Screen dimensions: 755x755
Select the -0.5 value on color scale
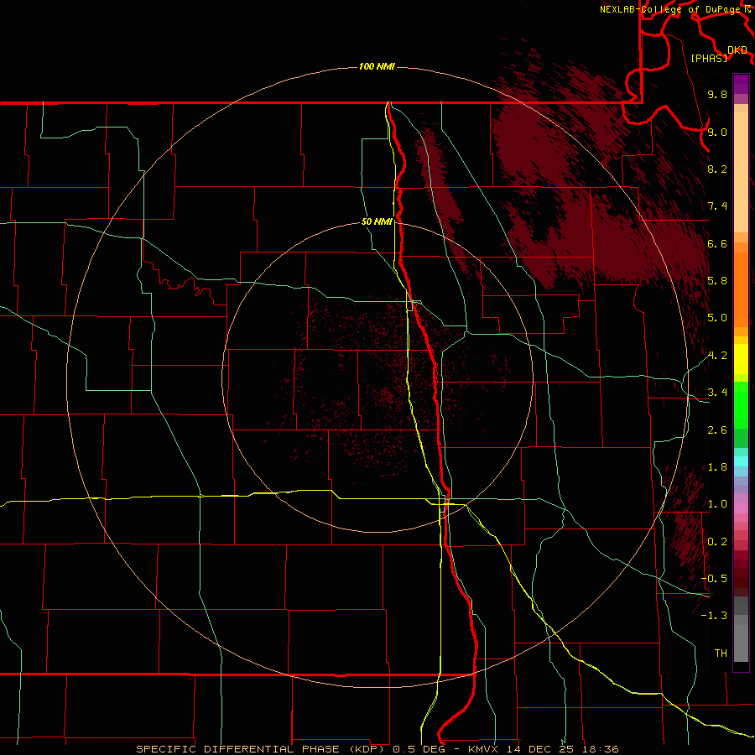[714, 579]
